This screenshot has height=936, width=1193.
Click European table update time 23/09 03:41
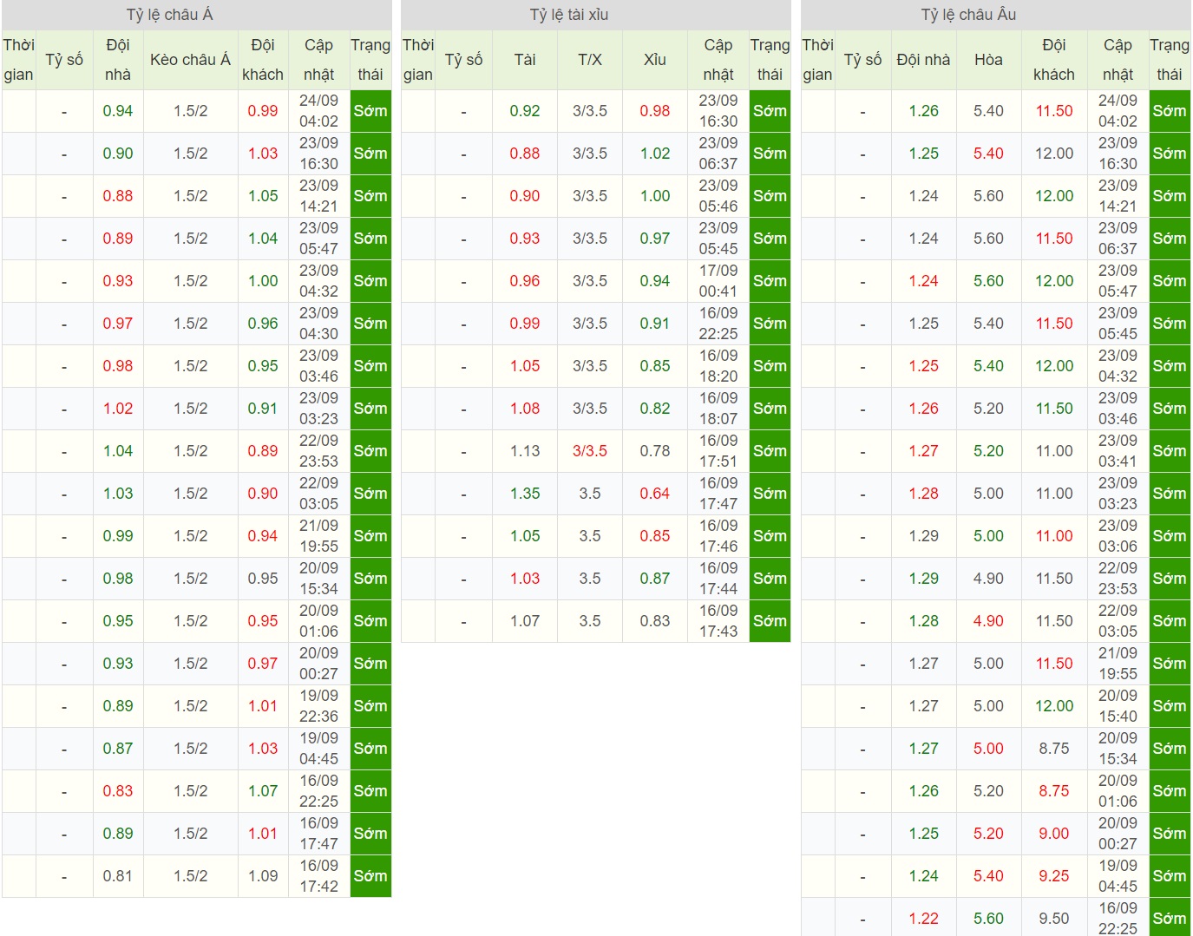(x=1118, y=451)
